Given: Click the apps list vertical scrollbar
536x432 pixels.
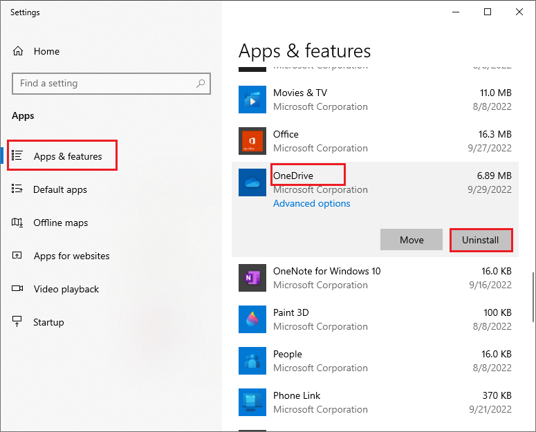Looking at the screenshot, I should (x=533, y=297).
